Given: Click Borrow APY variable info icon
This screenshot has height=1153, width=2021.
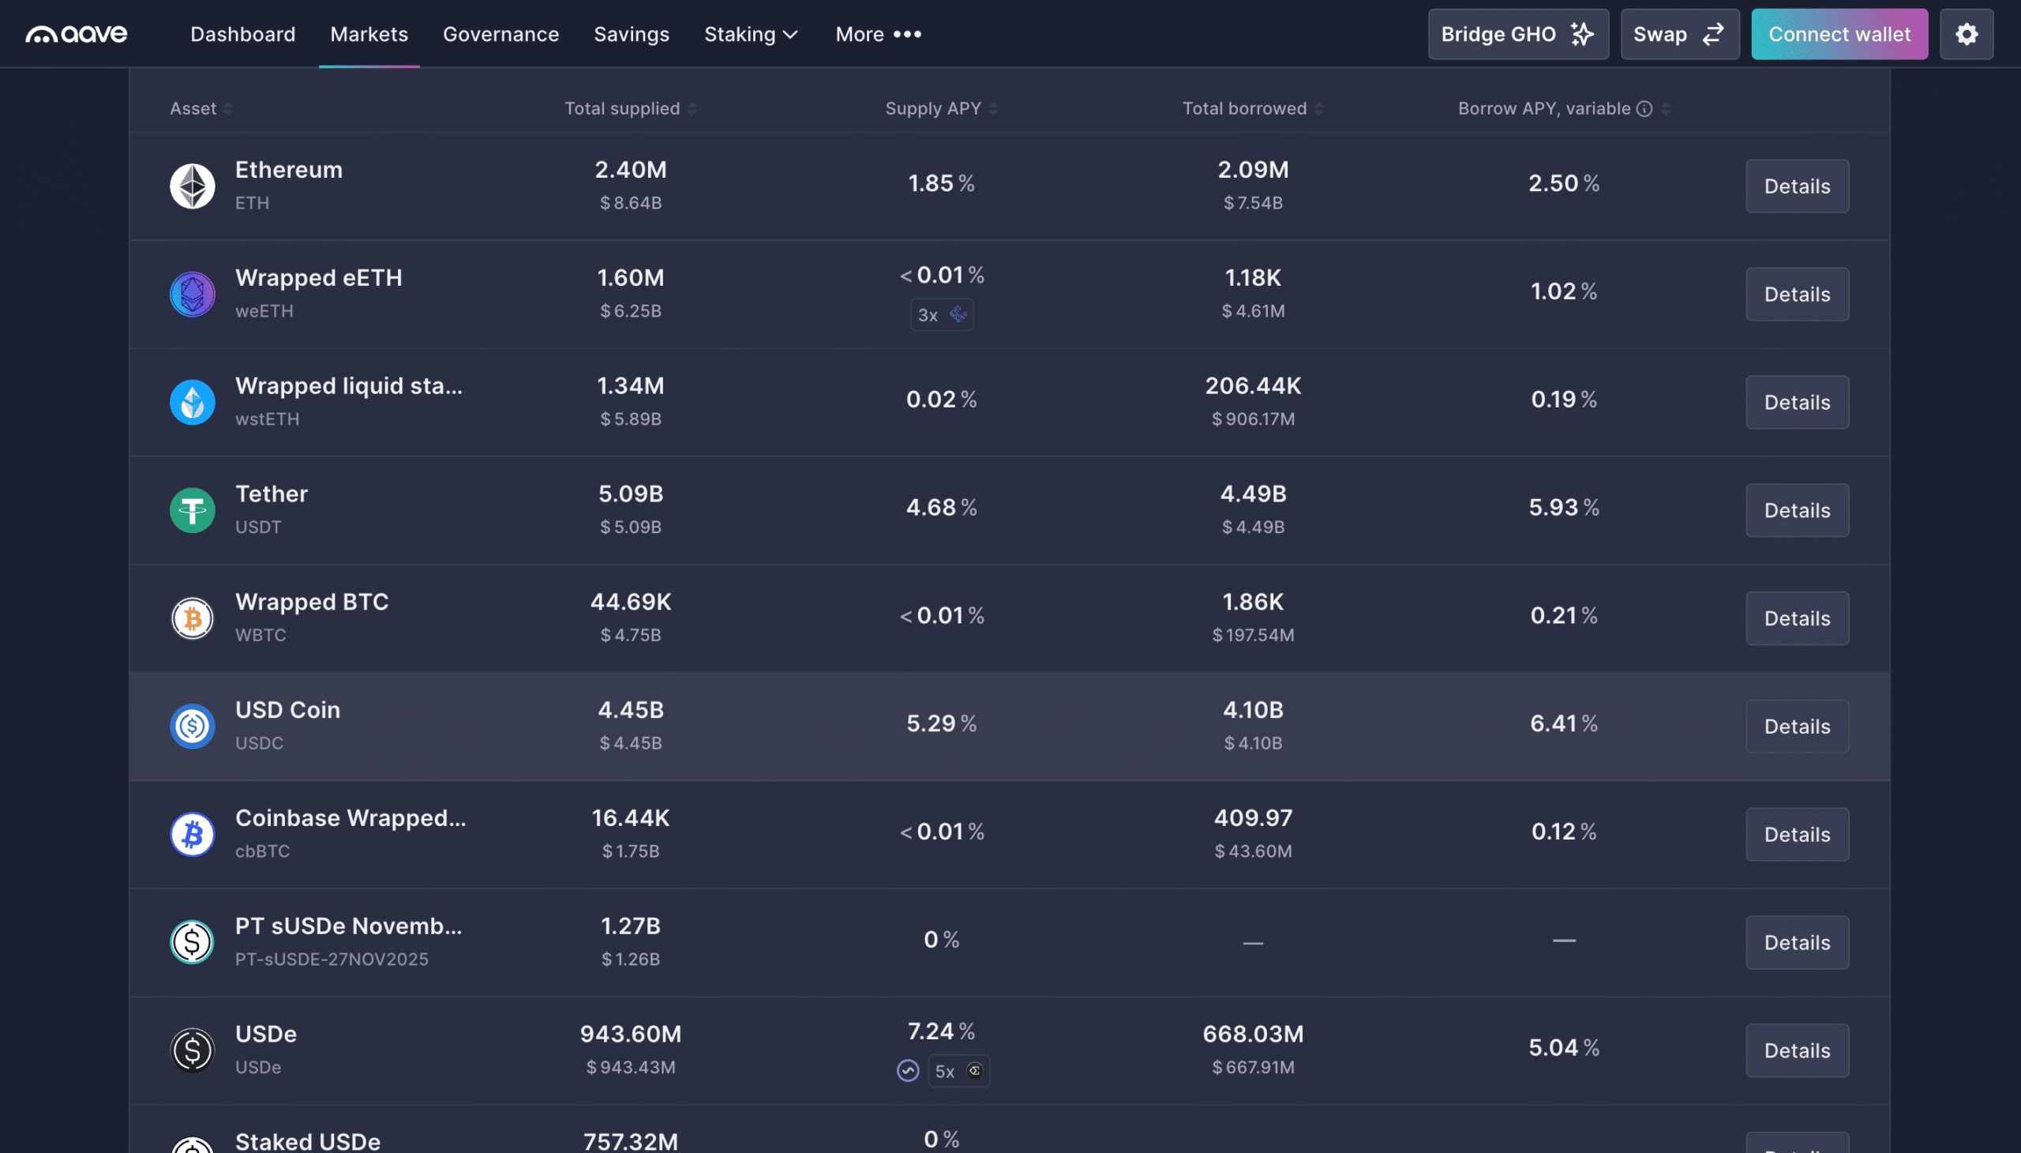Looking at the screenshot, I should click(x=1644, y=108).
